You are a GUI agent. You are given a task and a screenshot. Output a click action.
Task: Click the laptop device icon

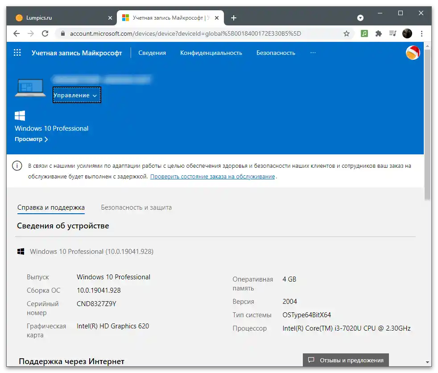(30, 88)
